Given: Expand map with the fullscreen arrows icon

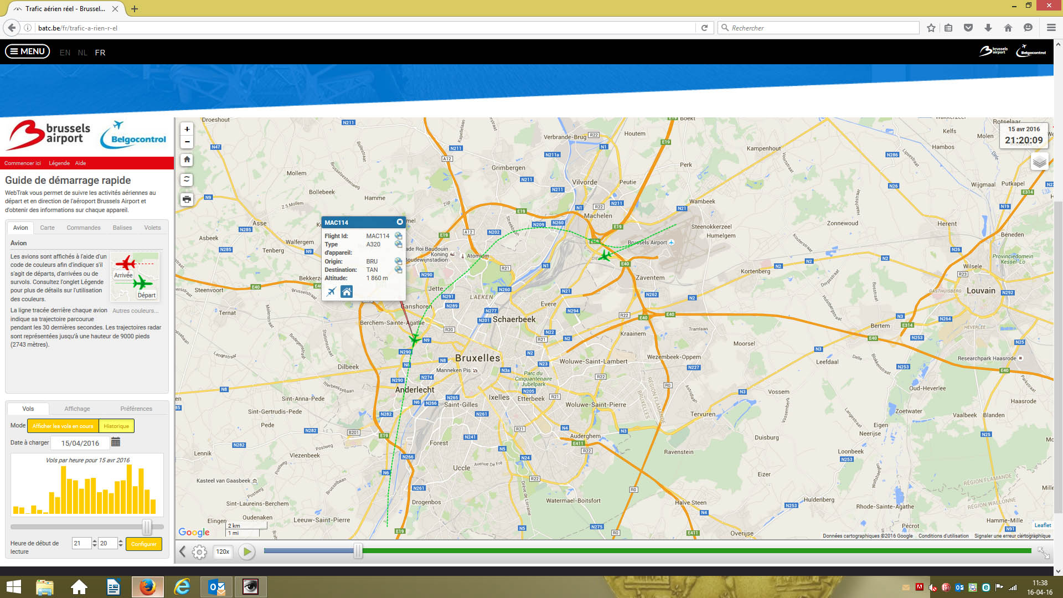Looking at the screenshot, I should (x=1043, y=553).
